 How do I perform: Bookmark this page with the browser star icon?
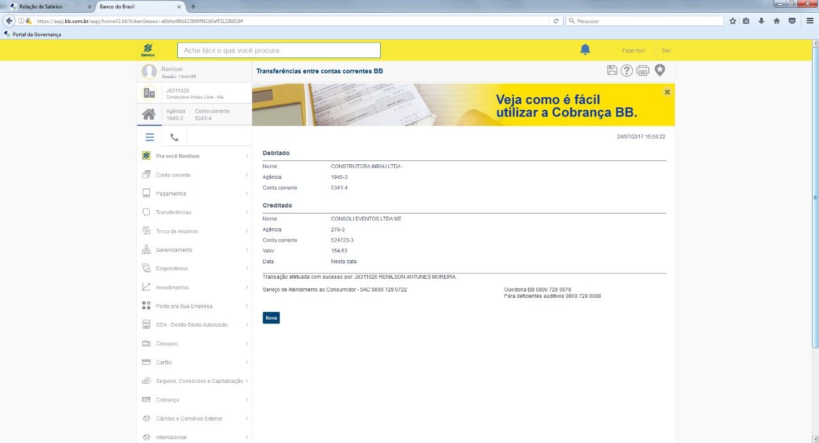click(733, 21)
